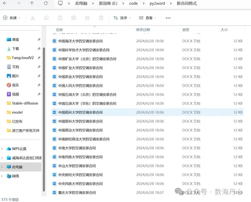The height and width of the screenshot is (202, 251).
Task: Expand chevron after code in breadcrumb
Action: pyautogui.click(x=144, y=4)
